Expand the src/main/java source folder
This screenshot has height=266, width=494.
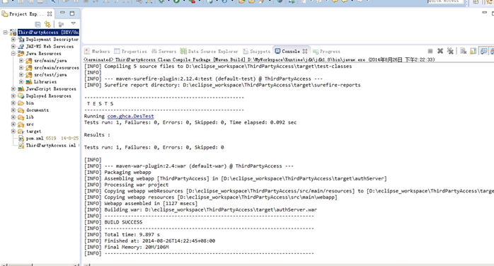(21, 60)
